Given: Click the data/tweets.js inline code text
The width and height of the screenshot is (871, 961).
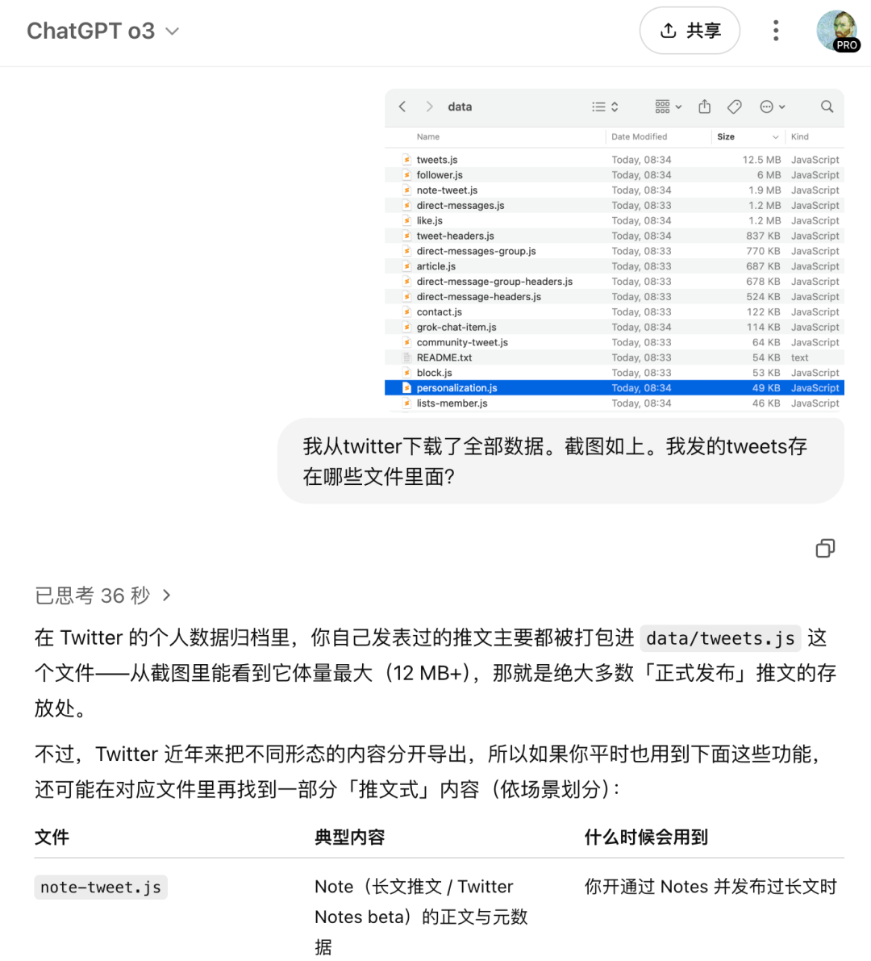Looking at the screenshot, I should pos(720,638).
